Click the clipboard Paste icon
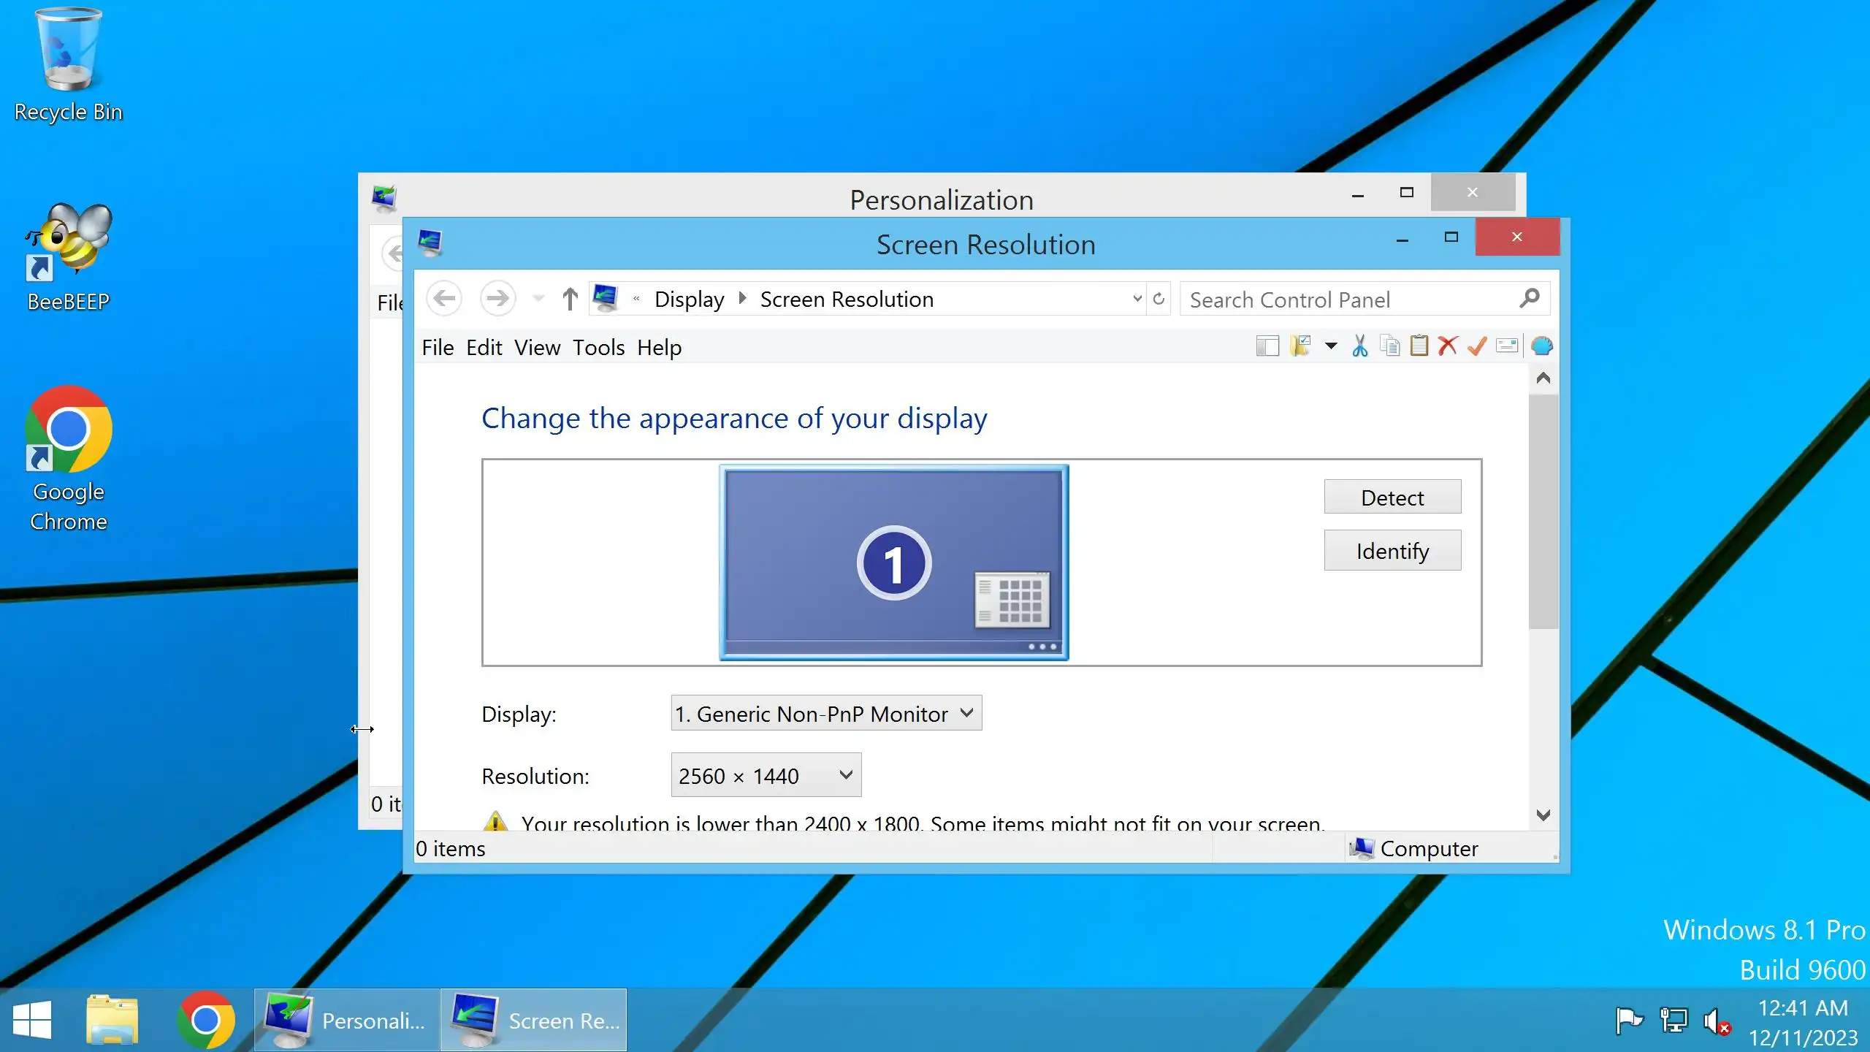Image resolution: width=1870 pixels, height=1052 pixels. (1419, 346)
